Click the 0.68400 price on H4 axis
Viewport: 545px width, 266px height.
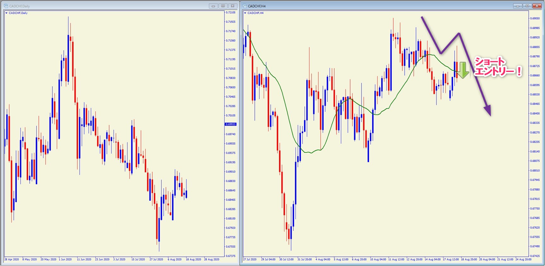pos(535,114)
